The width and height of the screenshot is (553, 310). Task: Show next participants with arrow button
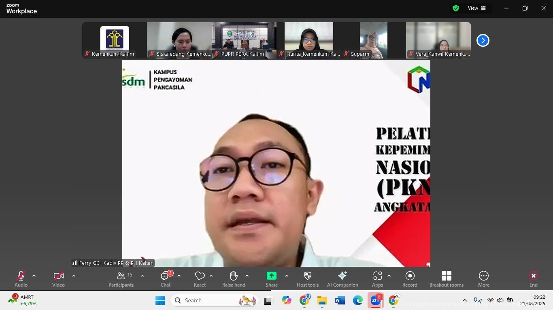483,40
